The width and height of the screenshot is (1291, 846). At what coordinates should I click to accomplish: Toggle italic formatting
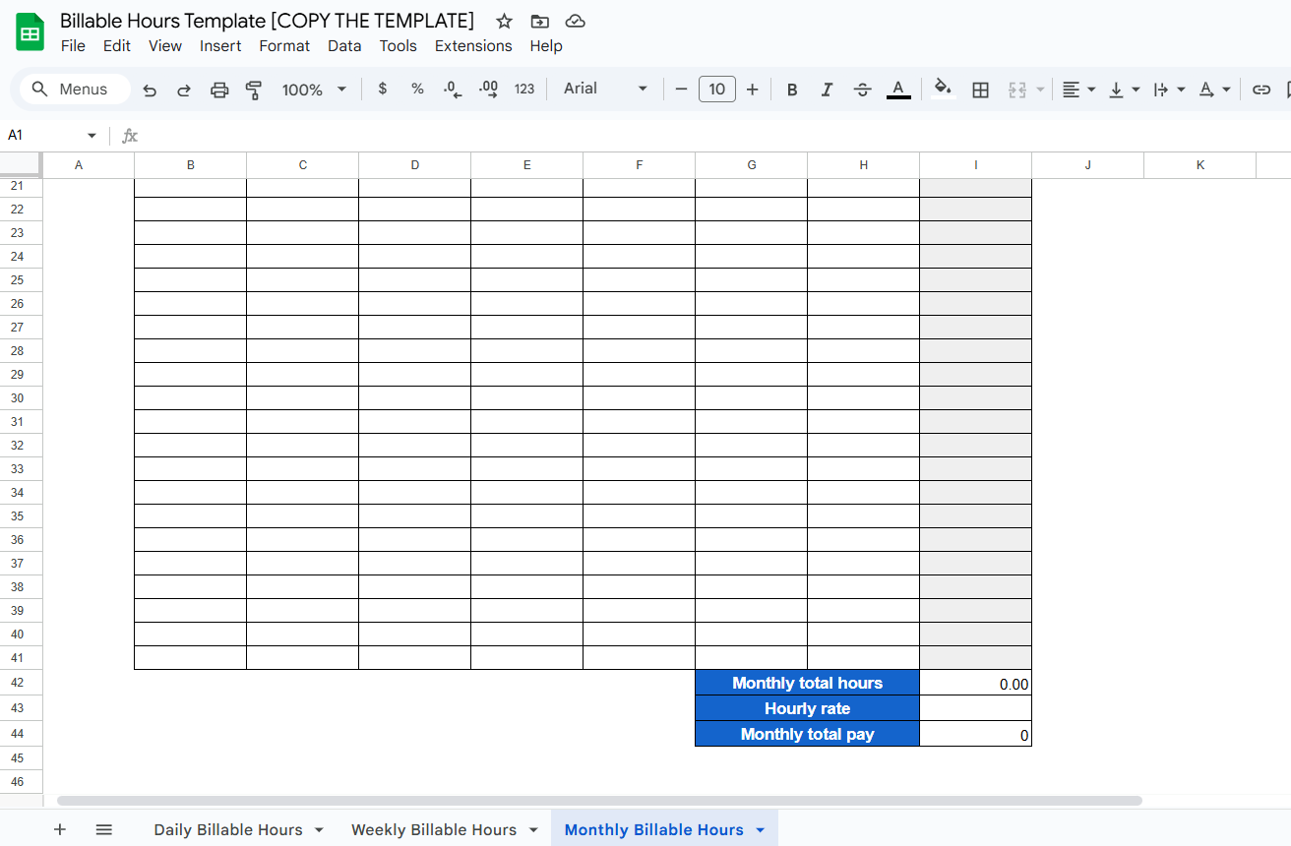tap(827, 89)
